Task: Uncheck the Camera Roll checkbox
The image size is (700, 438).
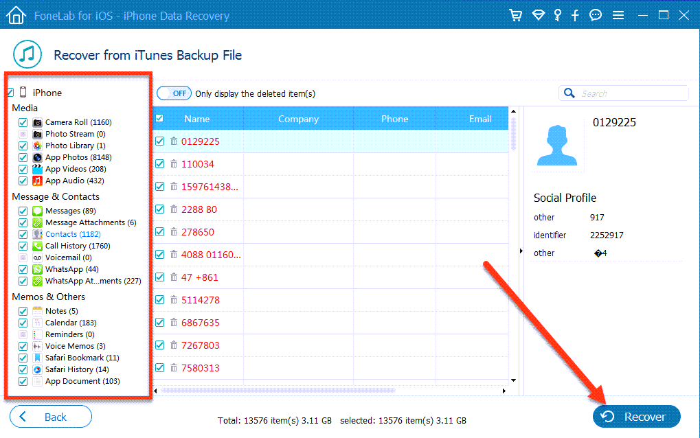Action: pyautogui.click(x=23, y=122)
